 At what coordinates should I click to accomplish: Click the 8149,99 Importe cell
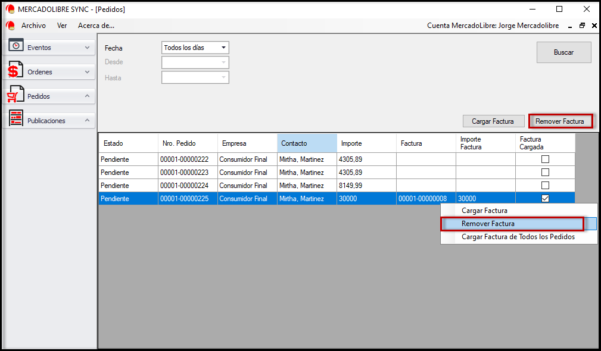366,185
